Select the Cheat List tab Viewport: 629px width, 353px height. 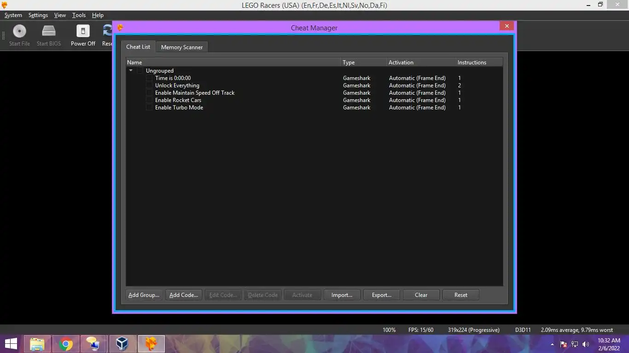pyautogui.click(x=138, y=46)
